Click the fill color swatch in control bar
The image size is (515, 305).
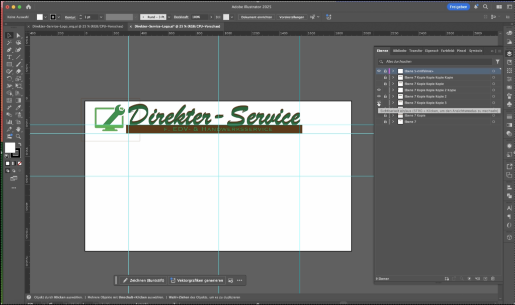tap(40, 17)
